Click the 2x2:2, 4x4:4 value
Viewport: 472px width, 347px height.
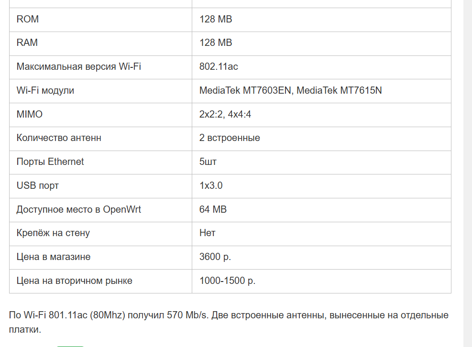tap(225, 114)
